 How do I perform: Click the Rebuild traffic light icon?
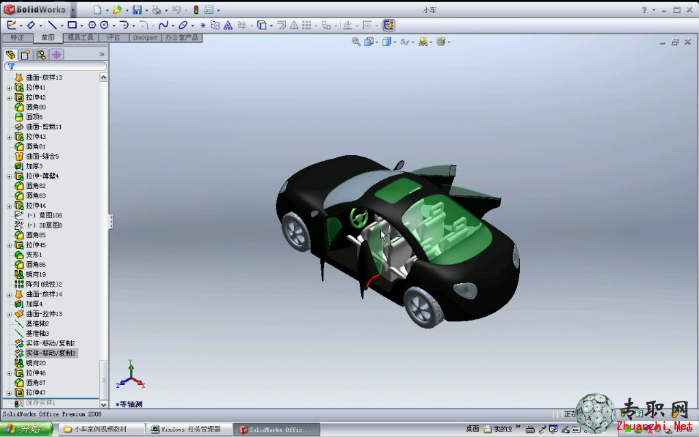pyautogui.click(x=196, y=10)
